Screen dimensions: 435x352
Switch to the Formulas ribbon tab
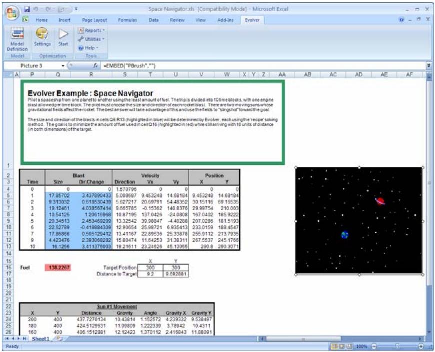(127, 20)
